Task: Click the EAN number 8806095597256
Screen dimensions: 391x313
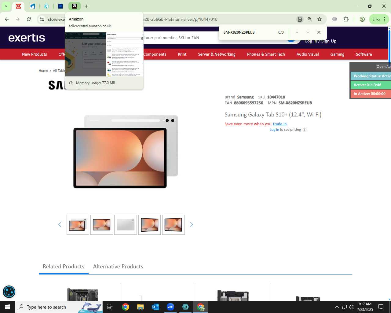Action: [249, 103]
